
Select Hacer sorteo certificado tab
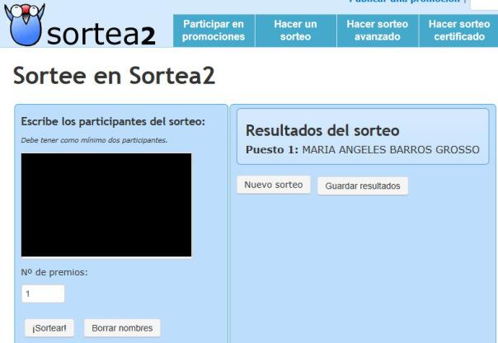pyautogui.click(x=459, y=31)
